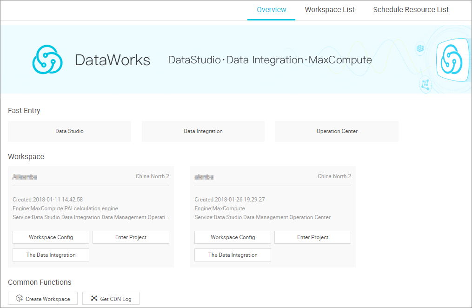Switch to the Overview tab

pos(271,10)
